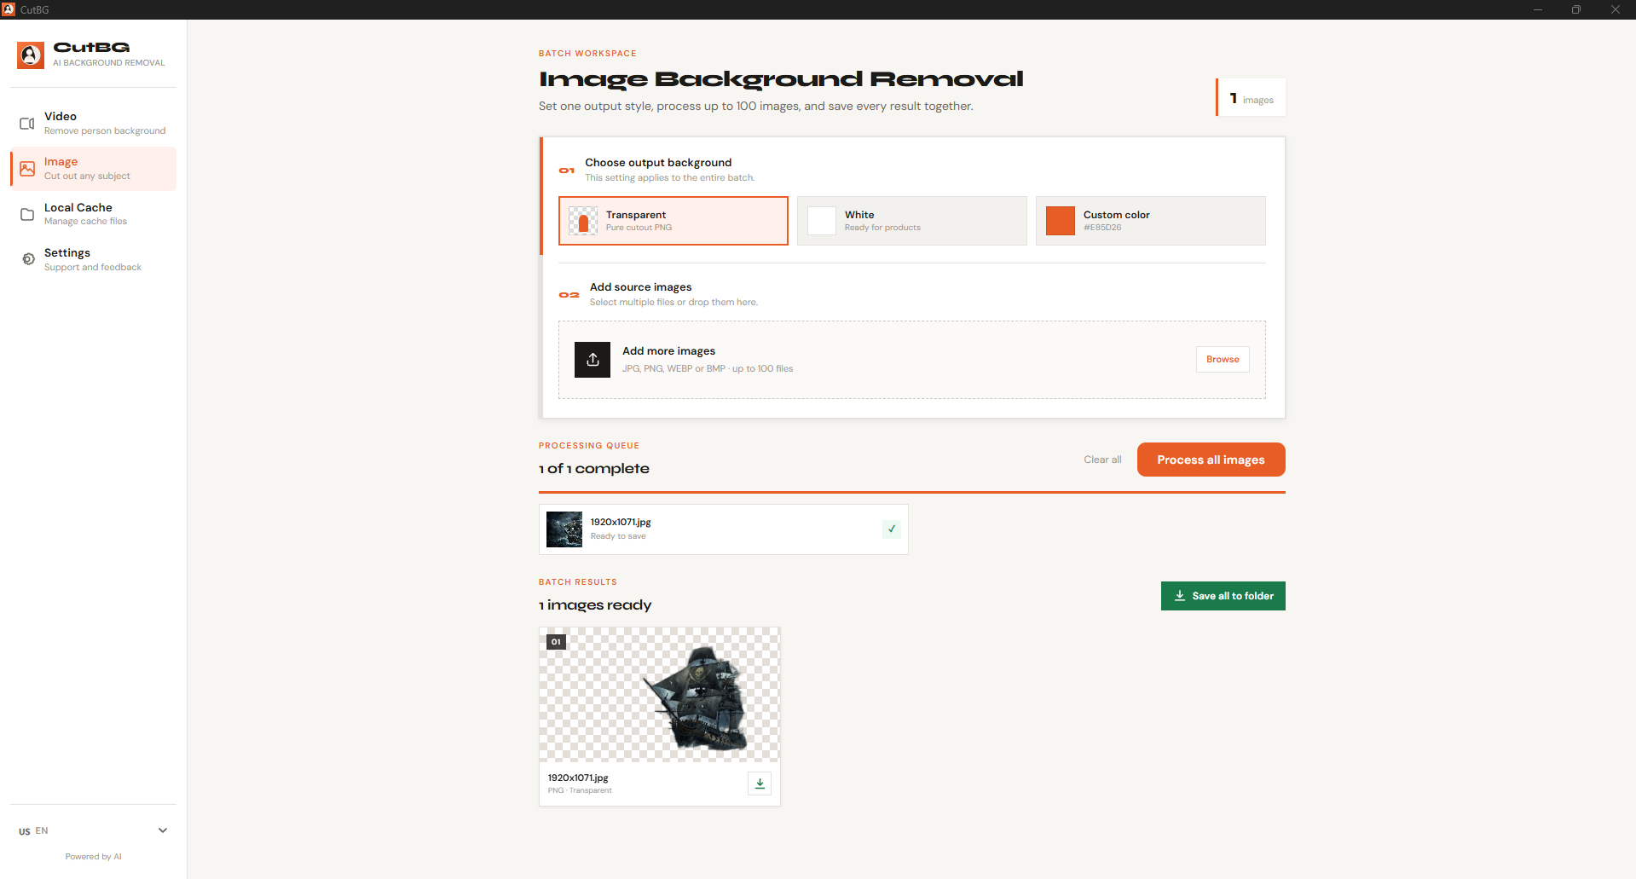
Task: Click the Settings gear icon
Action: pyautogui.click(x=28, y=259)
